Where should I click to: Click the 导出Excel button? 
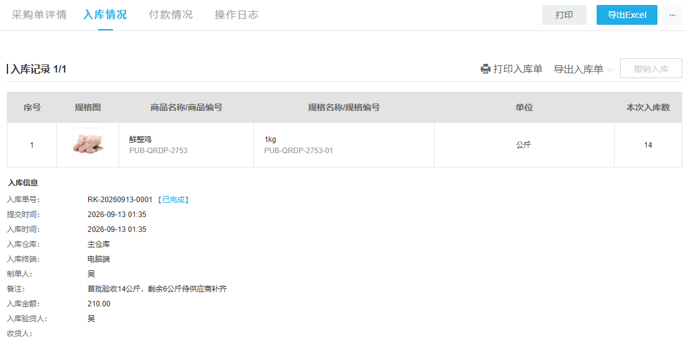coord(627,15)
